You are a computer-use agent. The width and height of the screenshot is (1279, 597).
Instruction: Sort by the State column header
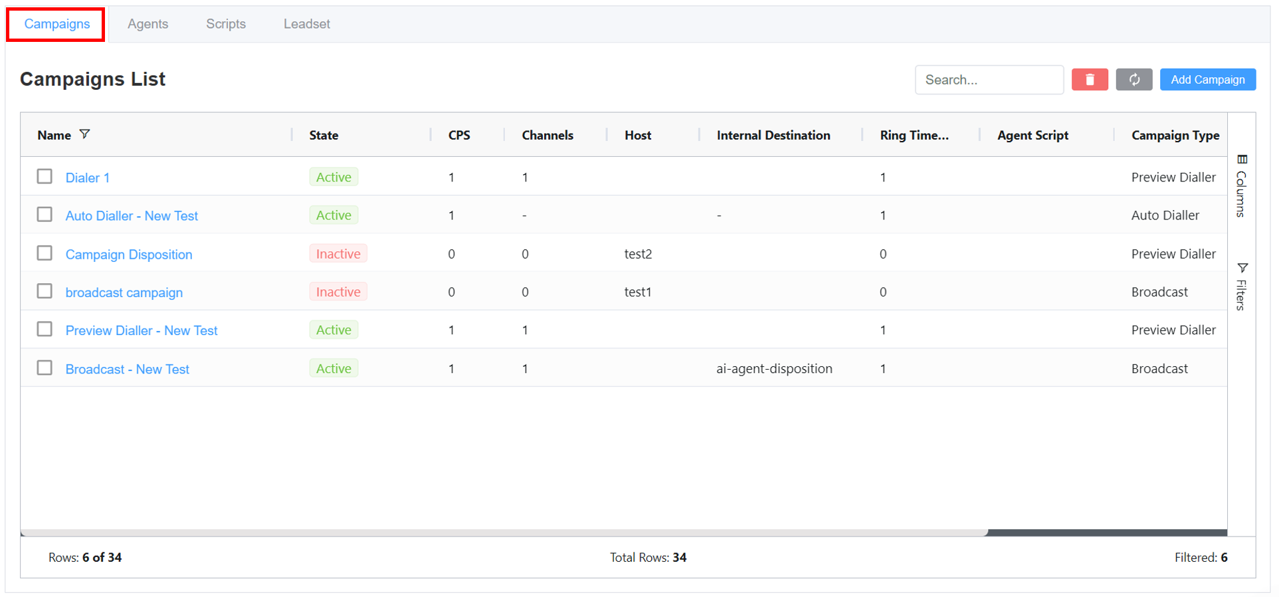coord(324,135)
